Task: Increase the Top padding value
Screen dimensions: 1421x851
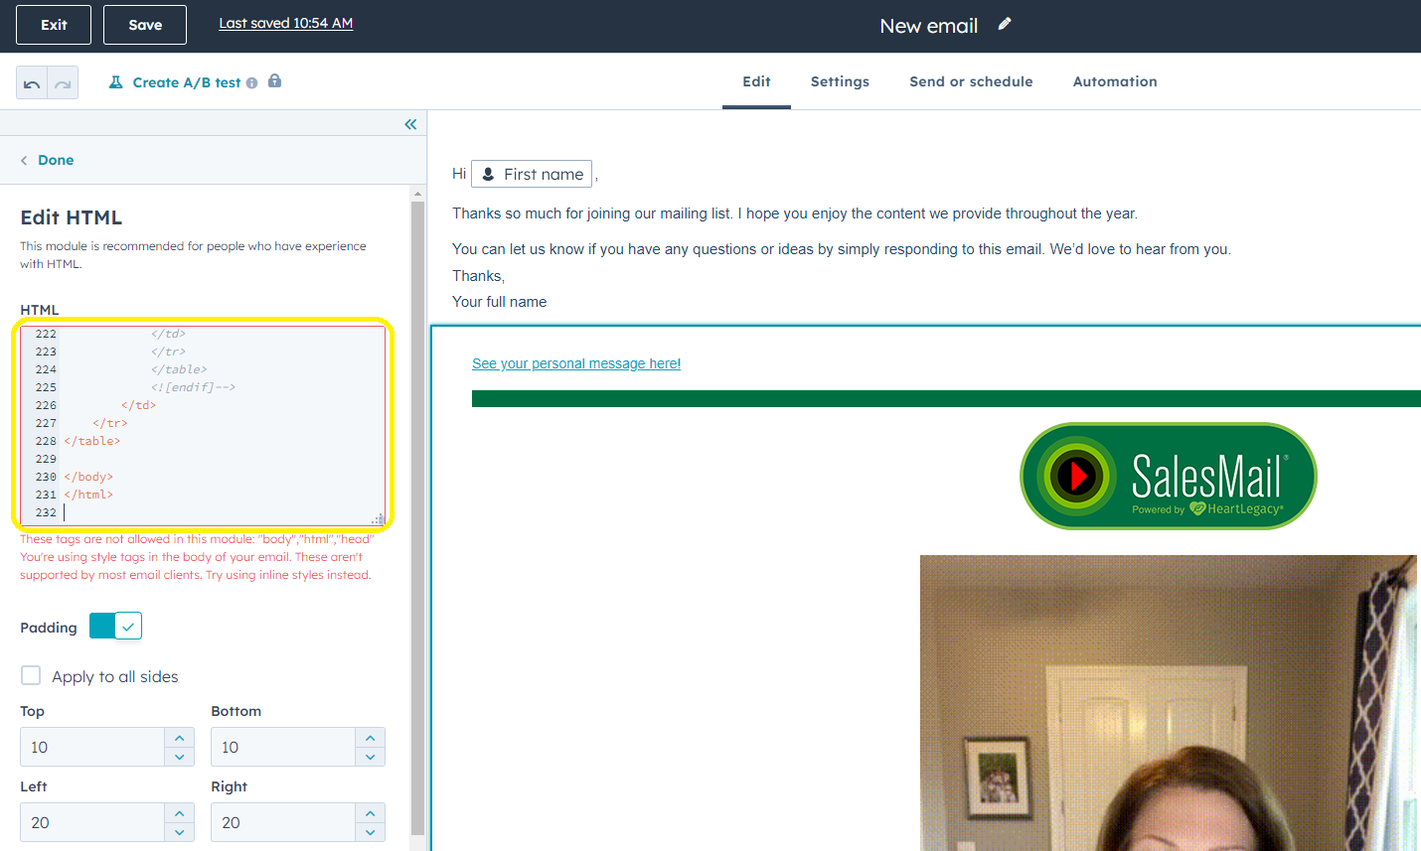Action: (x=179, y=738)
